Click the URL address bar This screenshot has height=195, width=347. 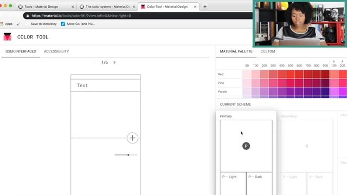(137, 16)
